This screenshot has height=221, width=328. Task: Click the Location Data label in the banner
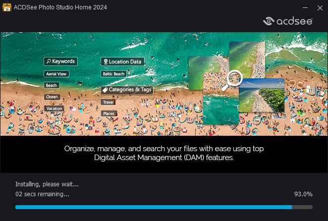122,61
